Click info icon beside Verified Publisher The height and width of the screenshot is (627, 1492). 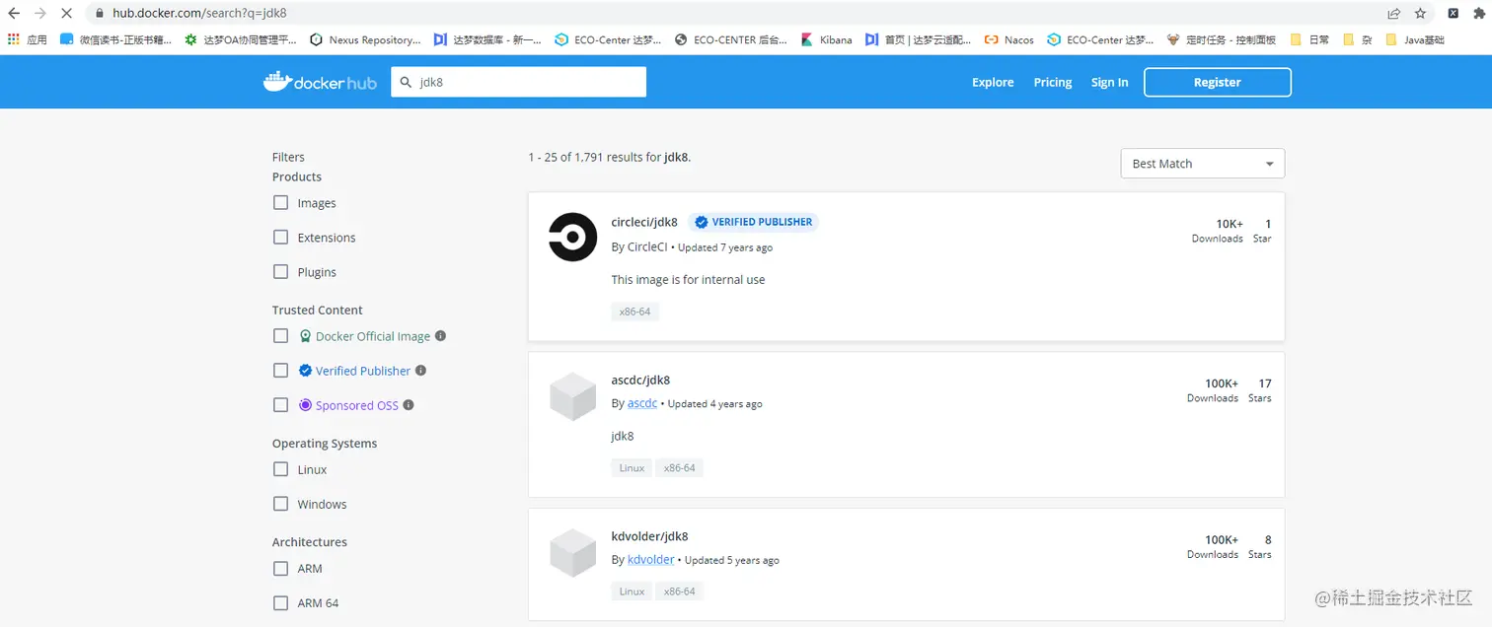pyautogui.click(x=420, y=371)
